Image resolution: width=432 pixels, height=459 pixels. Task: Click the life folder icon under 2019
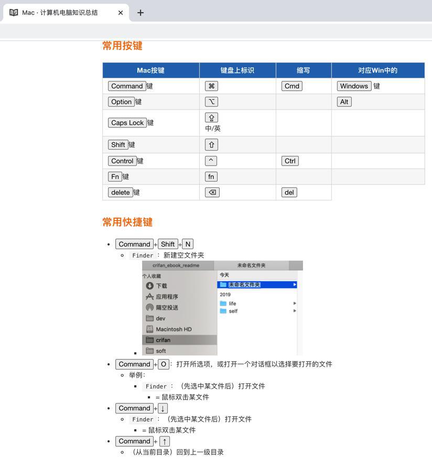point(223,303)
